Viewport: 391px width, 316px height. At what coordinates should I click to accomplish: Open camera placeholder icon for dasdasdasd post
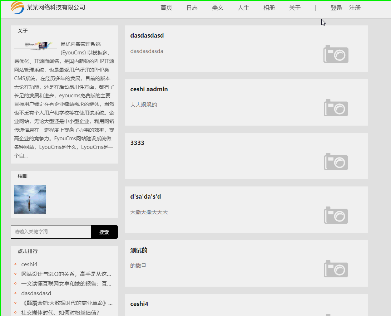point(336,54)
